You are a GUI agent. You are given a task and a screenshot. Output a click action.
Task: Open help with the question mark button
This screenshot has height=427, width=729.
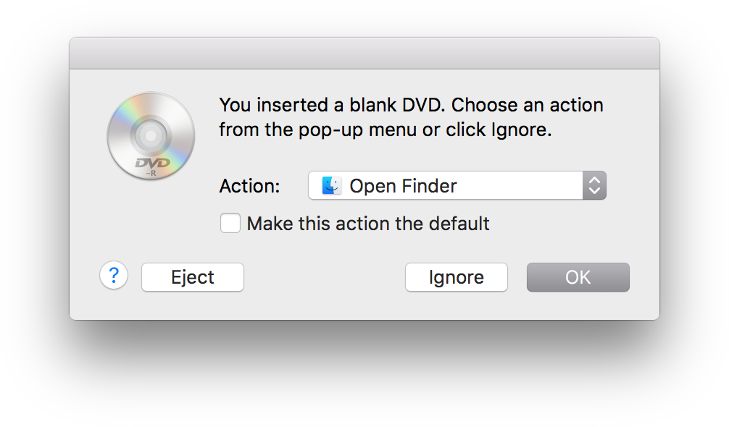pyautogui.click(x=114, y=276)
